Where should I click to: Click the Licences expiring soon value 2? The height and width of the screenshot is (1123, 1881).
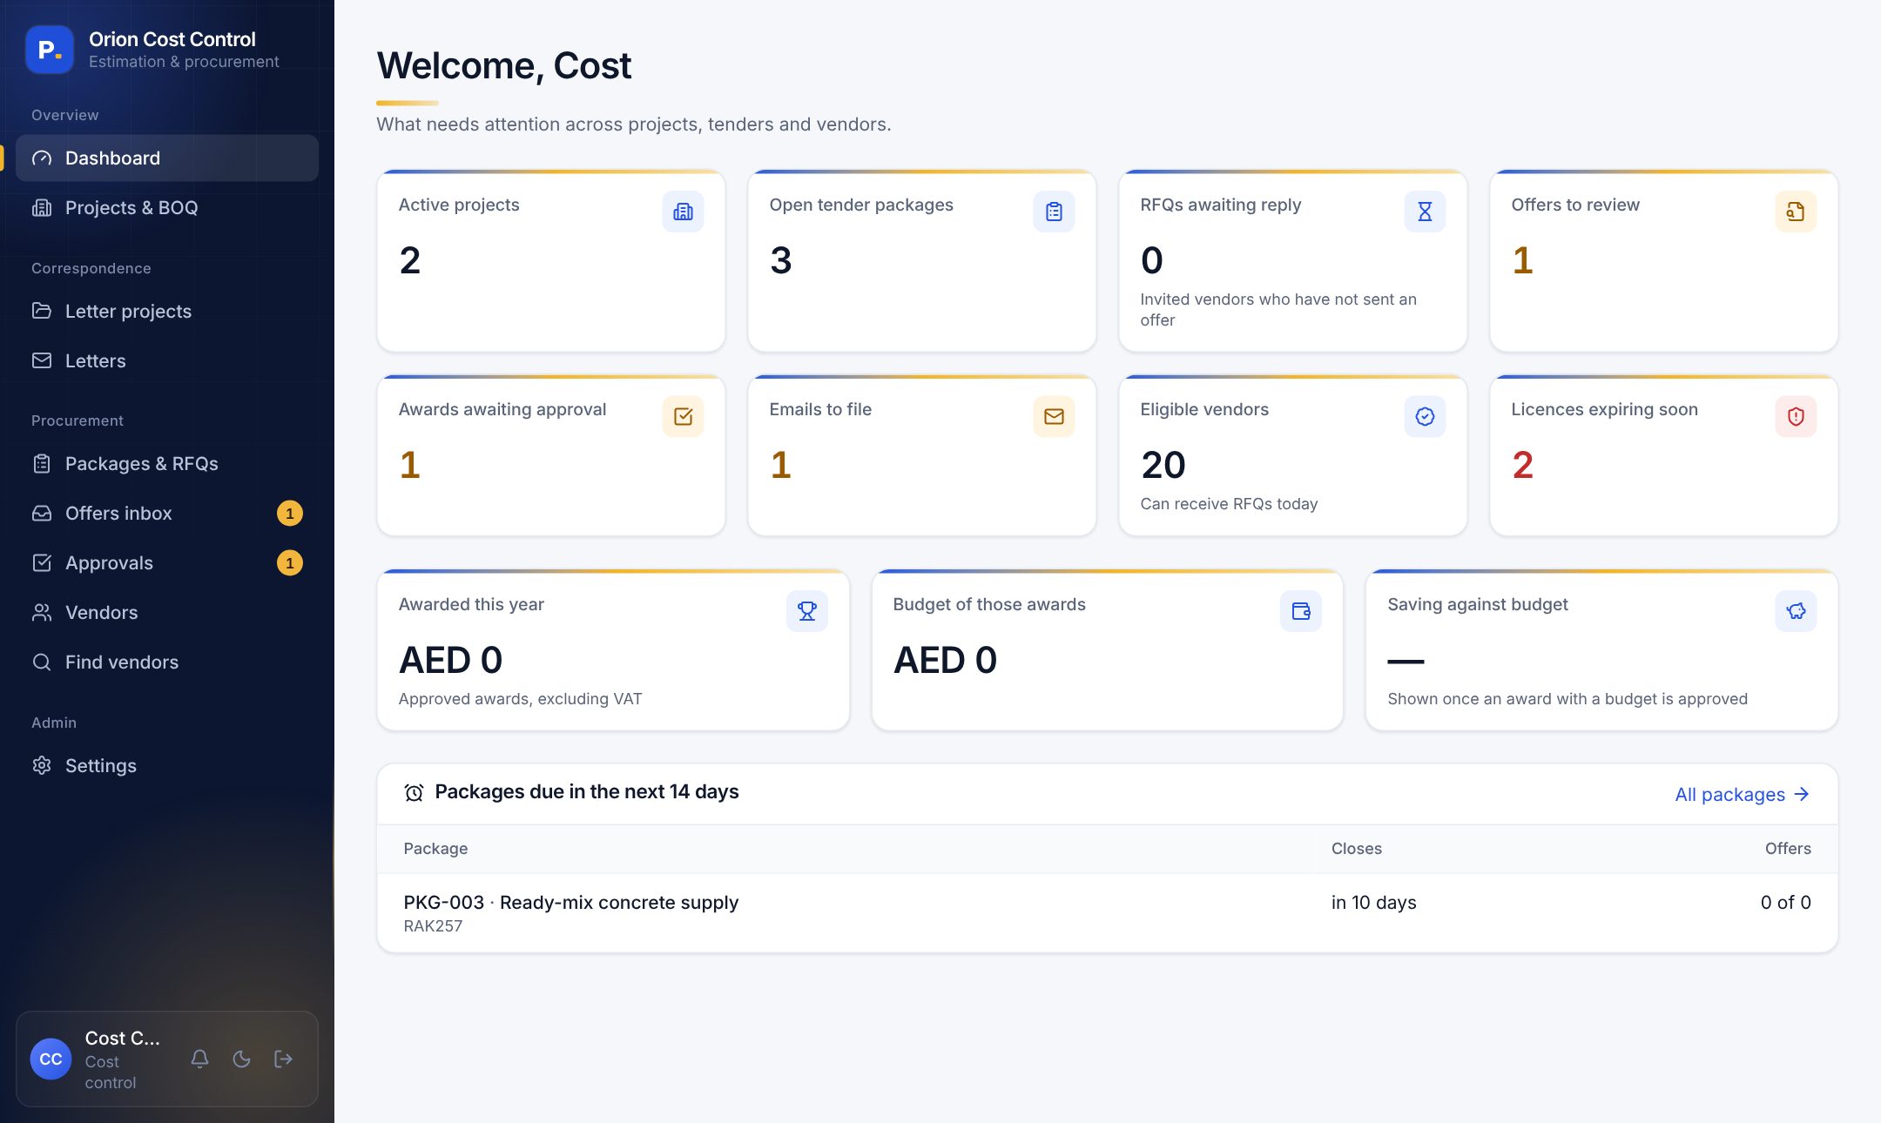1522,465
